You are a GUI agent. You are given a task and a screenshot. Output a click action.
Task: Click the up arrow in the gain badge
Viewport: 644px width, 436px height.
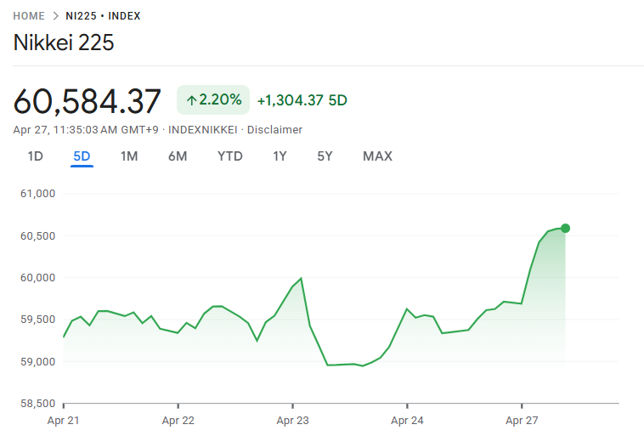coord(191,100)
